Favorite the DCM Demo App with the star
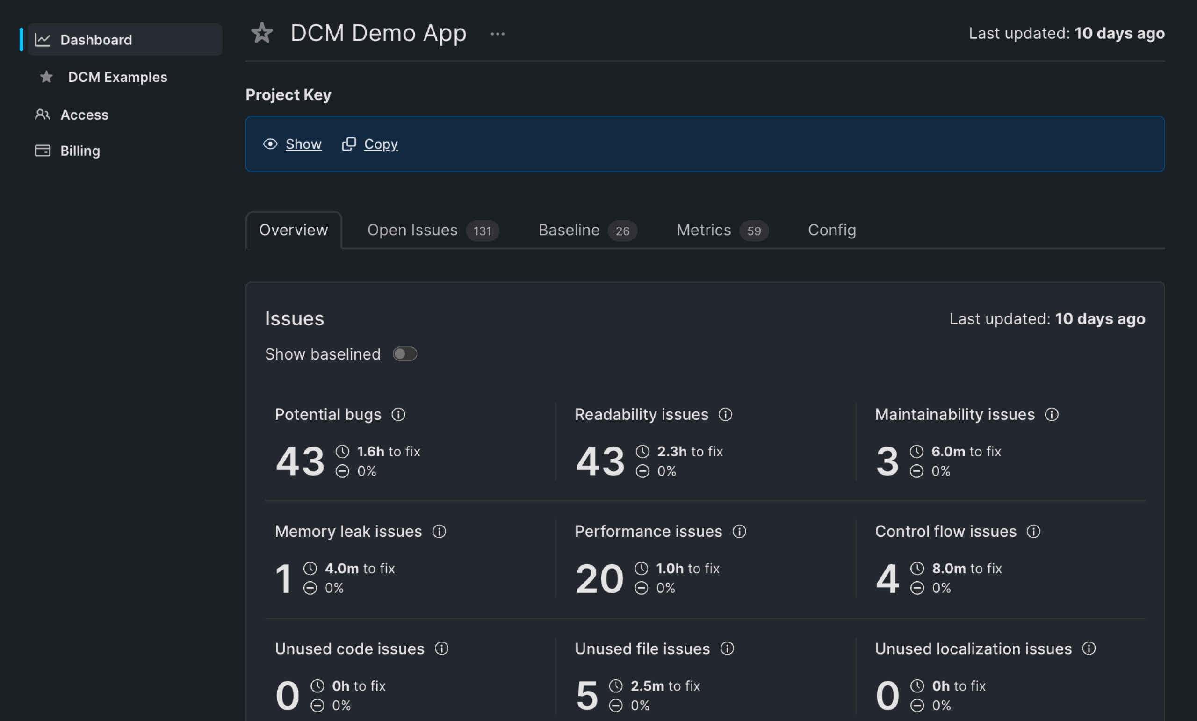The width and height of the screenshot is (1197, 721). [x=262, y=33]
